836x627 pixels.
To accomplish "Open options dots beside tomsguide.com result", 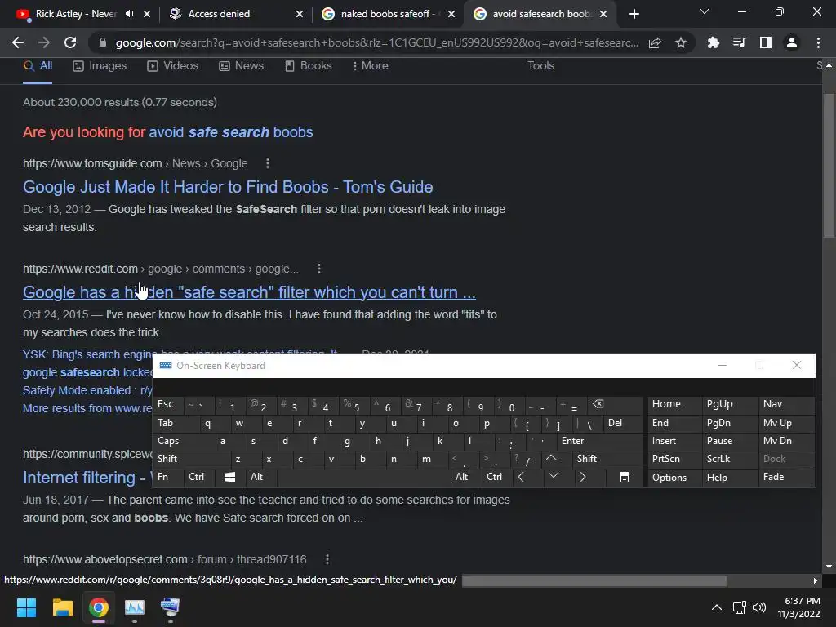I will pyautogui.click(x=268, y=163).
